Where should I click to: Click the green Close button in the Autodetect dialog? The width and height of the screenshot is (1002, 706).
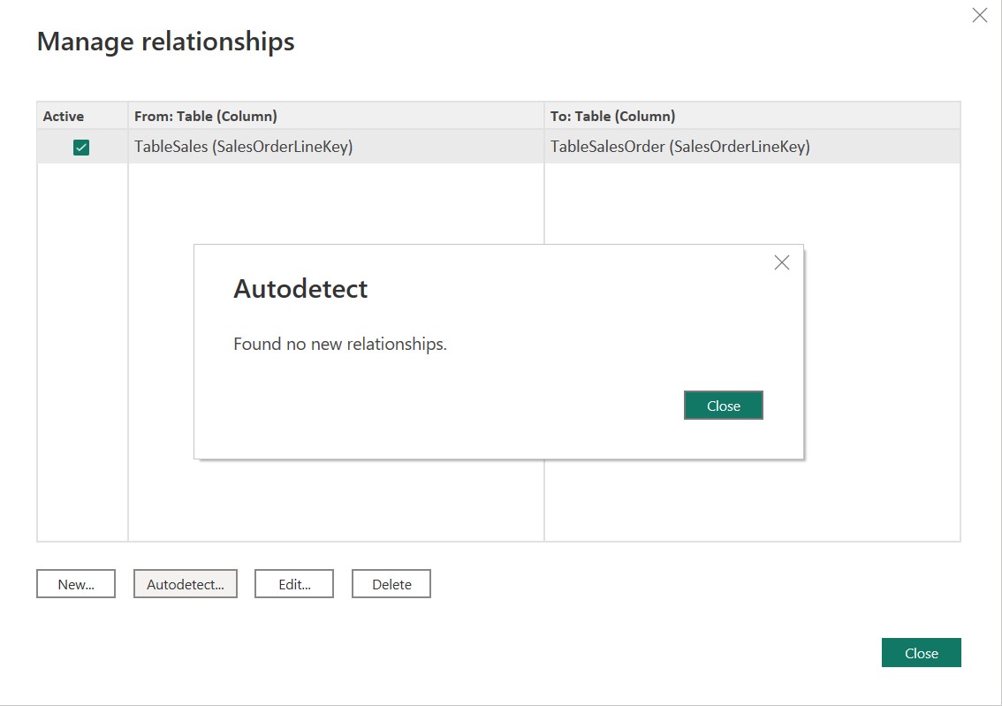(x=724, y=405)
